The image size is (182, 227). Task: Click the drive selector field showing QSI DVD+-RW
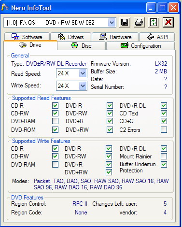point(60,23)
